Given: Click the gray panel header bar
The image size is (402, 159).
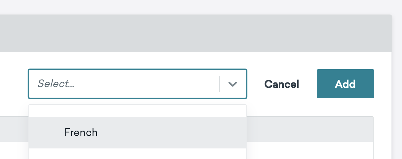Looking at the screenshot, I should click(x=196, y=33).
